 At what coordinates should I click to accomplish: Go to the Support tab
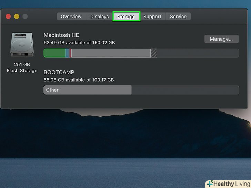(152, 17)
